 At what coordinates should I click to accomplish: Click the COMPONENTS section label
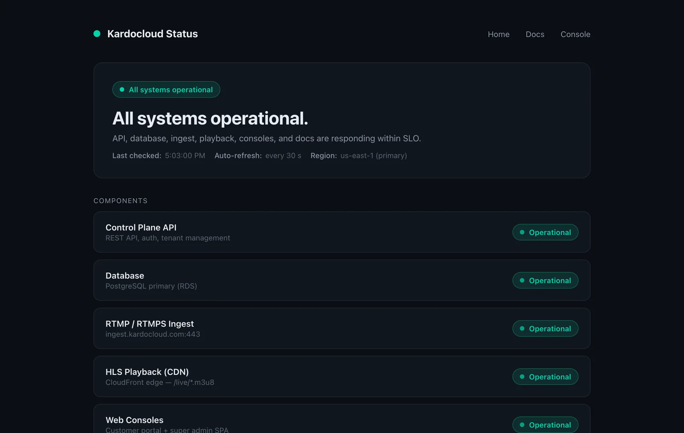121,201
